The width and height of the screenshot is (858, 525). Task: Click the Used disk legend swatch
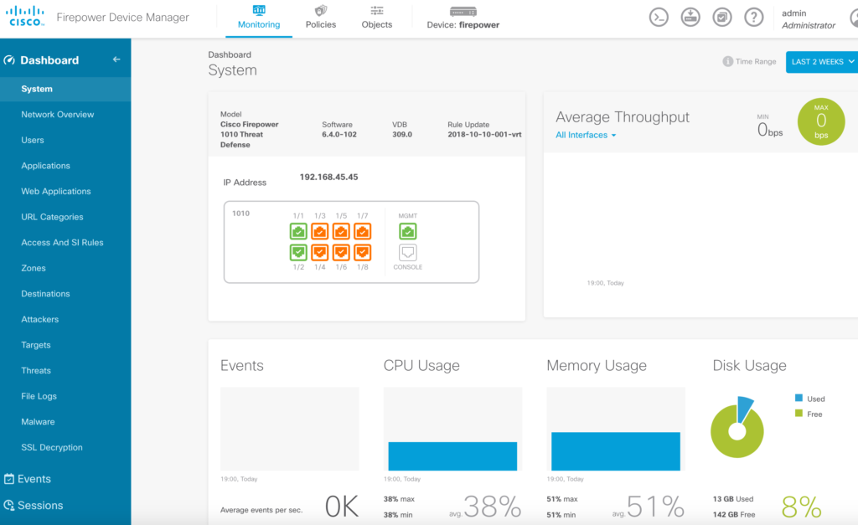tap(799, 399)
